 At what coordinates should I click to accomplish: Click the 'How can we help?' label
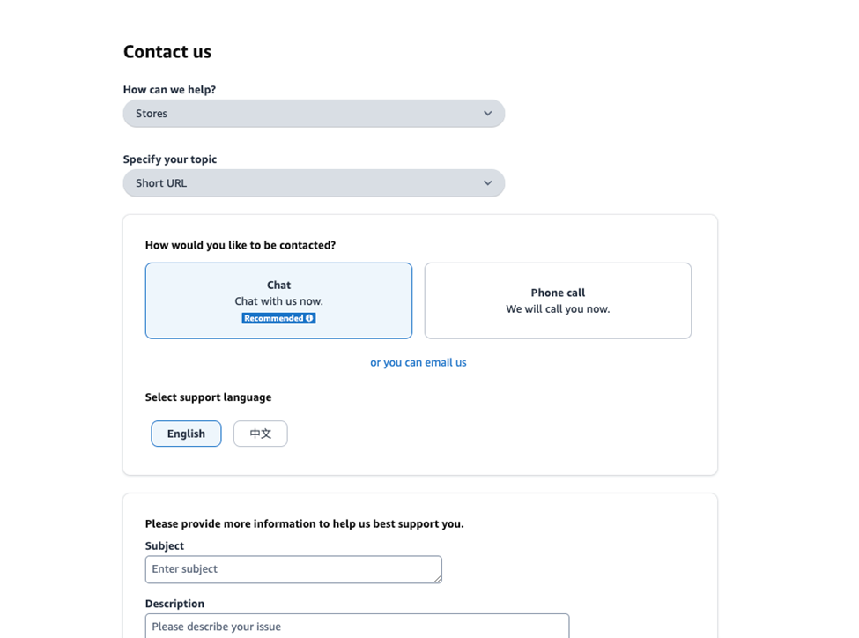pos(169,90)
